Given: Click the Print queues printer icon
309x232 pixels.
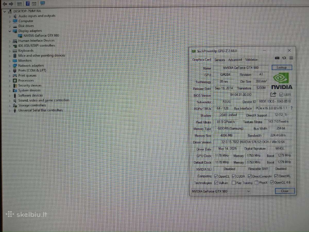Looking at the screenshot, I should tap(15, 76).
